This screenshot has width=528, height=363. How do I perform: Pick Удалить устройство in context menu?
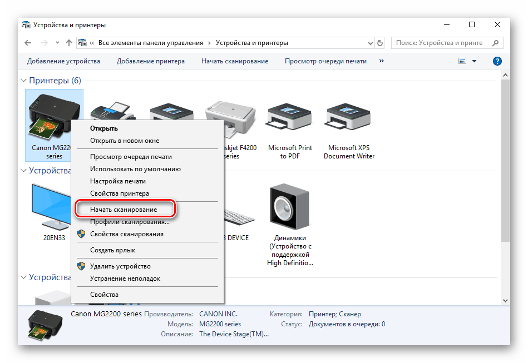(120, 266)
